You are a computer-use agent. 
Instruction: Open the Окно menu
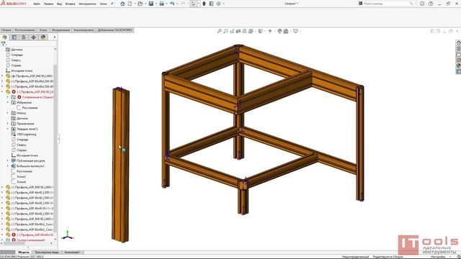click(x=104, y=4)
